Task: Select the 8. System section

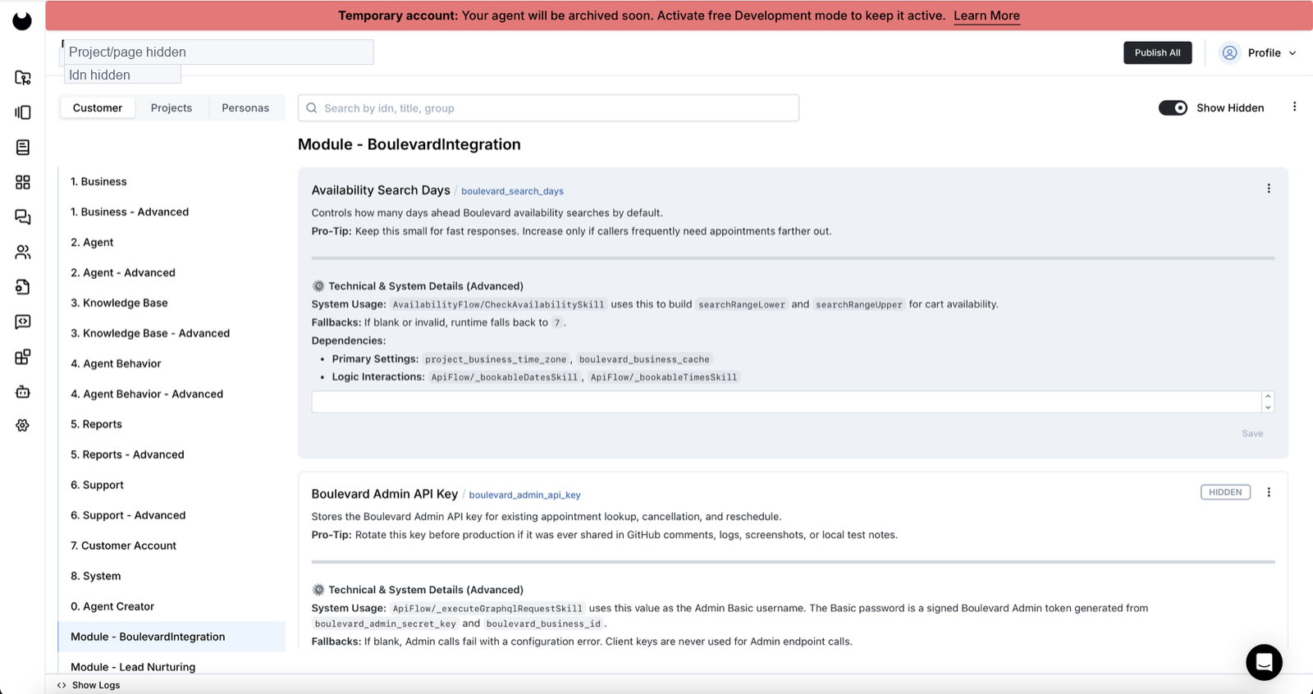Action: [172, 576]
